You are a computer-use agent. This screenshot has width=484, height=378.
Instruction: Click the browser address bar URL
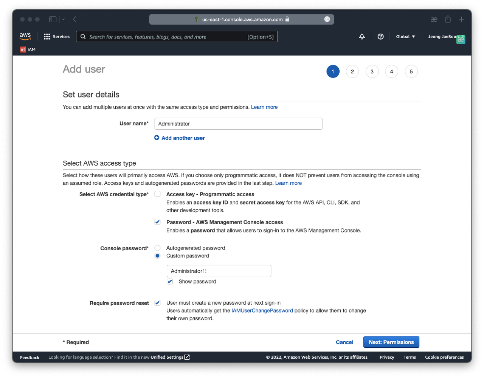pyautogui.click(x=242, y=19)
